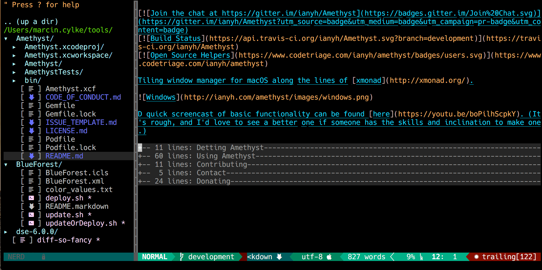Click the 'development' branch name in the statusline
This screenshot has height=270, width=542.
[x=211, y=257]
